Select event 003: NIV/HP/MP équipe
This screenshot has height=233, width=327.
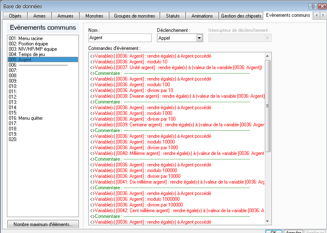[x=43, y=49]
